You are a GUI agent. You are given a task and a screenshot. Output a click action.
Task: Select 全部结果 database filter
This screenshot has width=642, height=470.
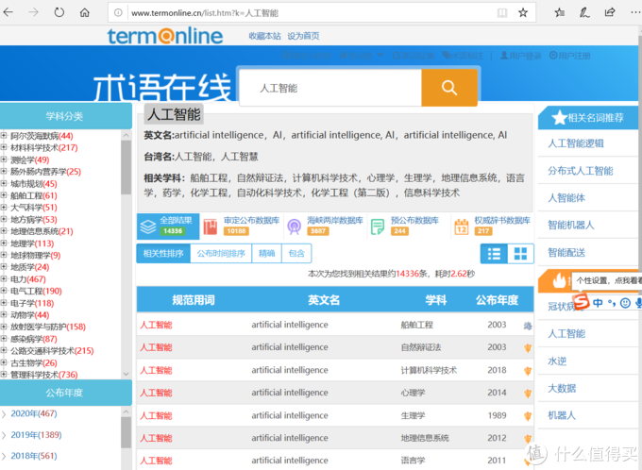click(x=164, y=225)
